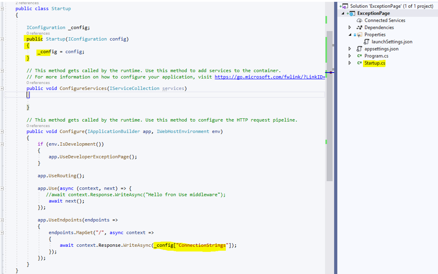Click the JSON icon for launchSettings.json

pos(366,41)
